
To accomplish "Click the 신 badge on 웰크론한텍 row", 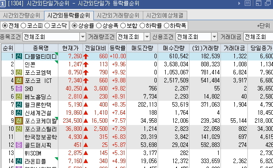I will pyautogui.click(x=19, y=104).
